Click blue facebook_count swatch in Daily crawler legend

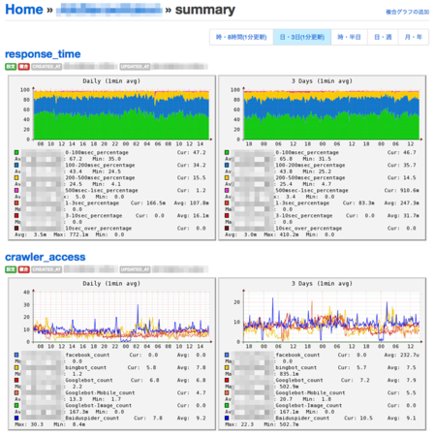(16, 355)
